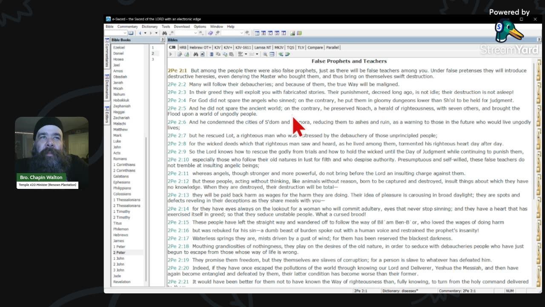Click the Bible lookup book icon
The height and width of the screenshot is (307, 545).
click(x=131, y=33)
